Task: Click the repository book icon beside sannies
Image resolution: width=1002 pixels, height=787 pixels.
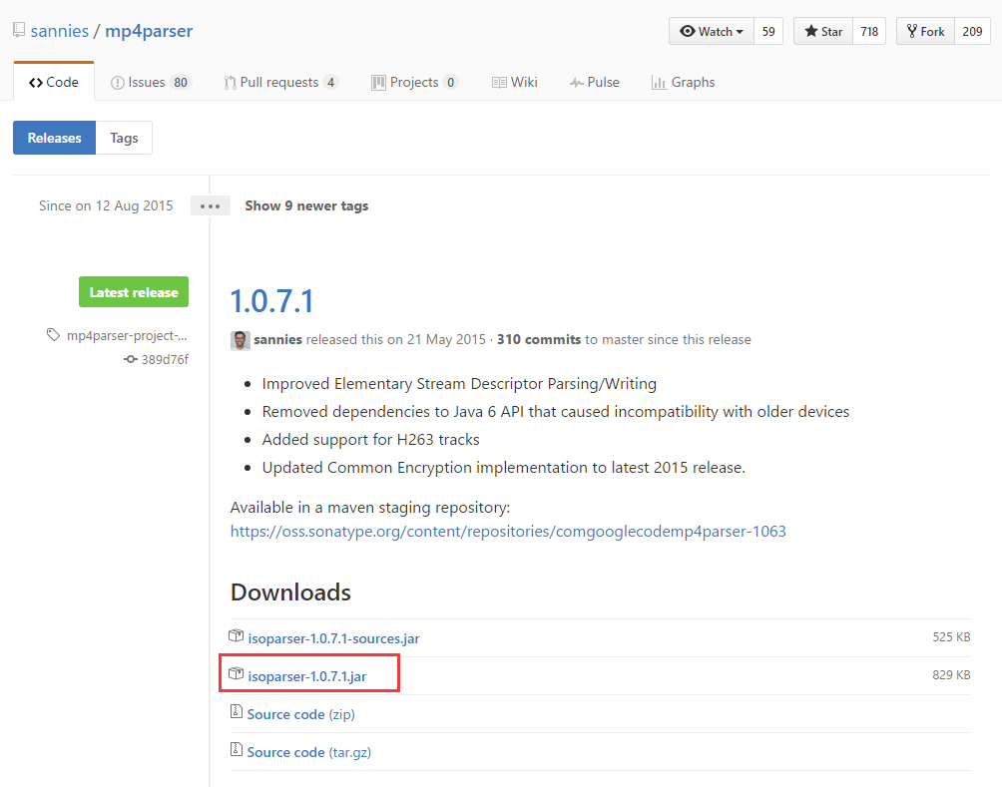Action: (x=19, y=30)
